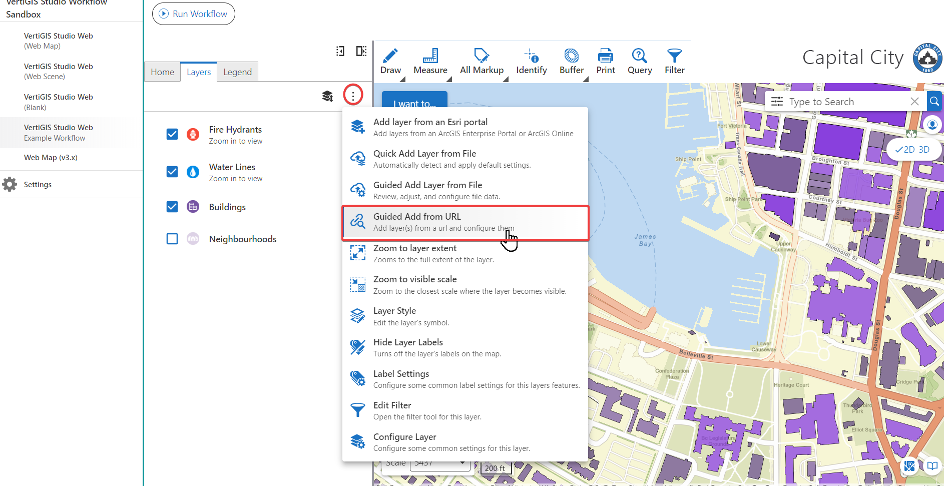Open VertiGIS Studio Web (Web Map)
The image size is (944, 486).
[x=72, y=41]
